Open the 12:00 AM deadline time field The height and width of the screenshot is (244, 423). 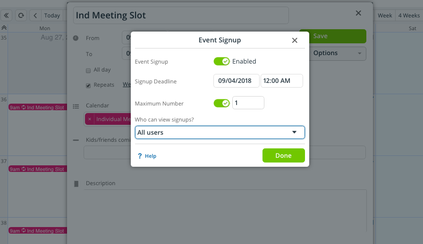(282, 81)
